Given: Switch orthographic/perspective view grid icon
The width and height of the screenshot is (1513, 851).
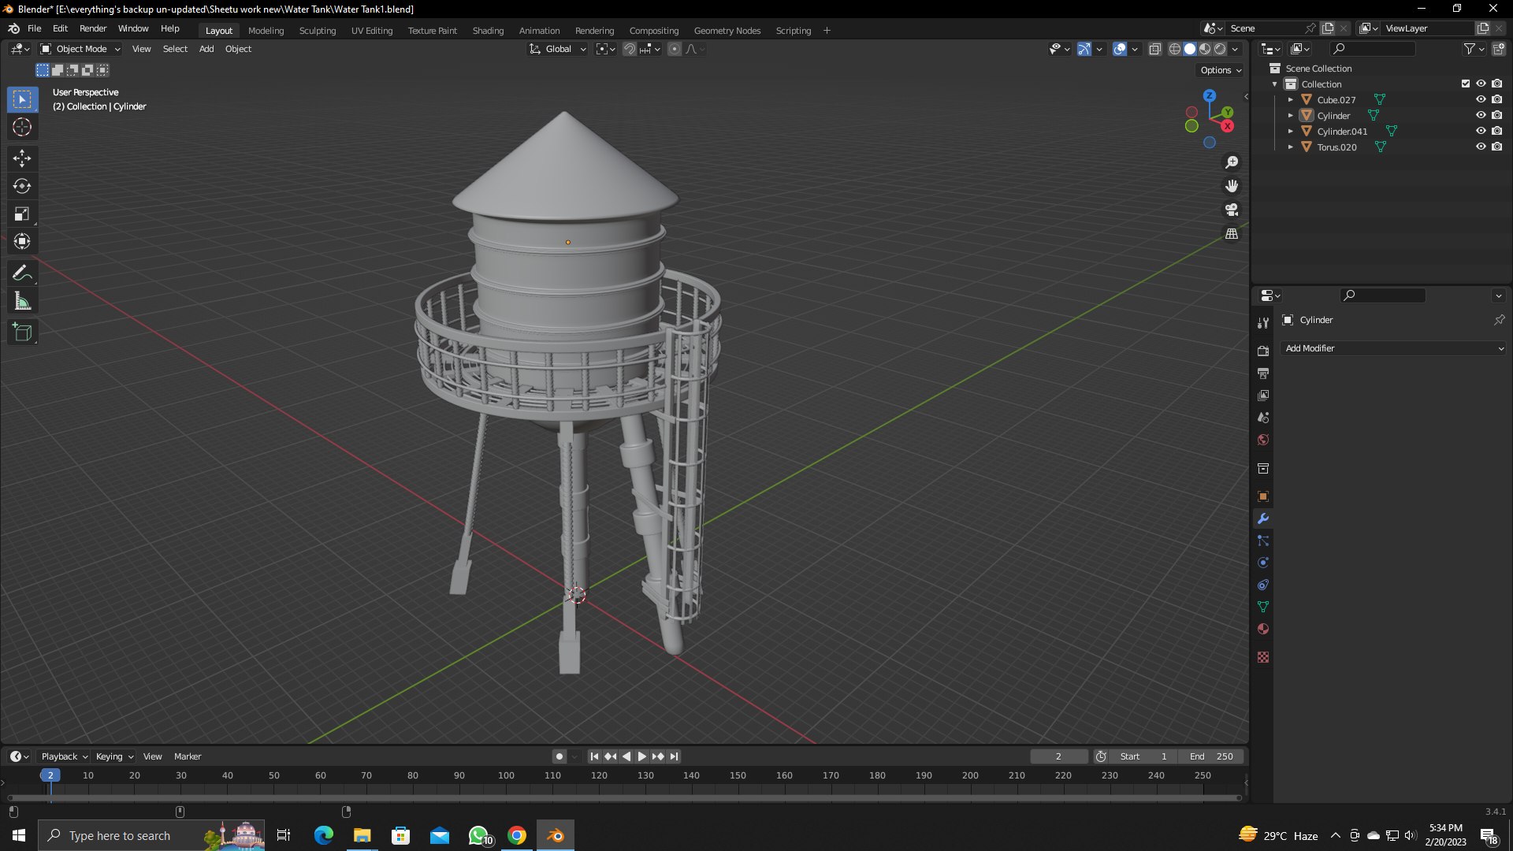Looking at the screenshot, I should tap(1232, 234).
